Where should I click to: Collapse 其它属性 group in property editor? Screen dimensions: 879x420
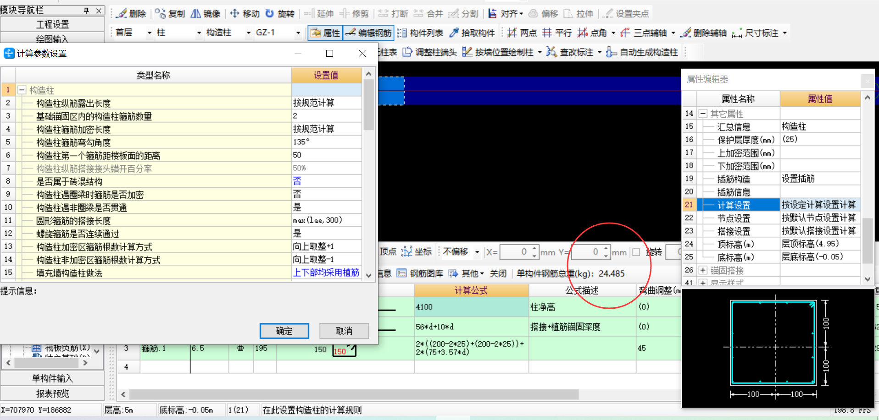point(703,114)
